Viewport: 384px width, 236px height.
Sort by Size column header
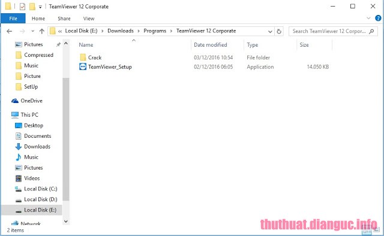click(304, 45)
